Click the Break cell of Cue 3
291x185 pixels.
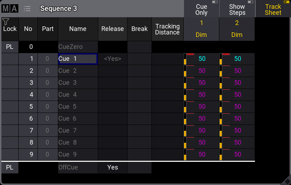coord(139,83)
